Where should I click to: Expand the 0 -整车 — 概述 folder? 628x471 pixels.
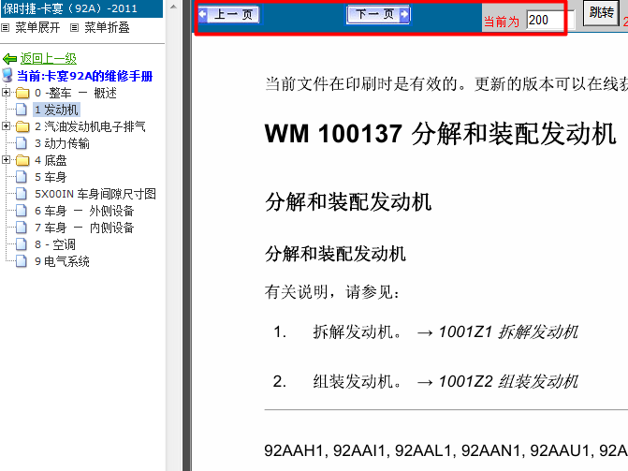pyautogui.click(x=6, y=93)
